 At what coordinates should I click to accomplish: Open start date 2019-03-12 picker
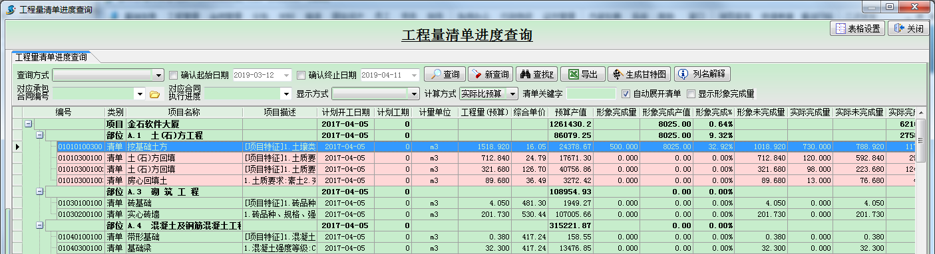click(287, 75)
